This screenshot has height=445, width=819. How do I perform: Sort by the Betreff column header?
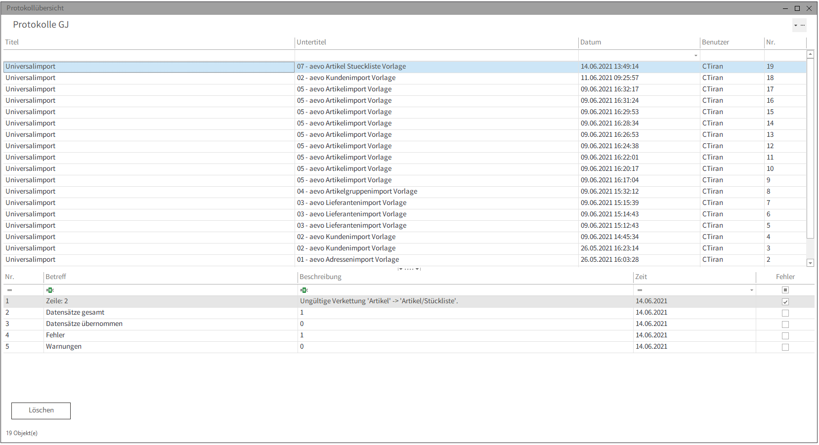pyautogui.click(x=171, y=277)
